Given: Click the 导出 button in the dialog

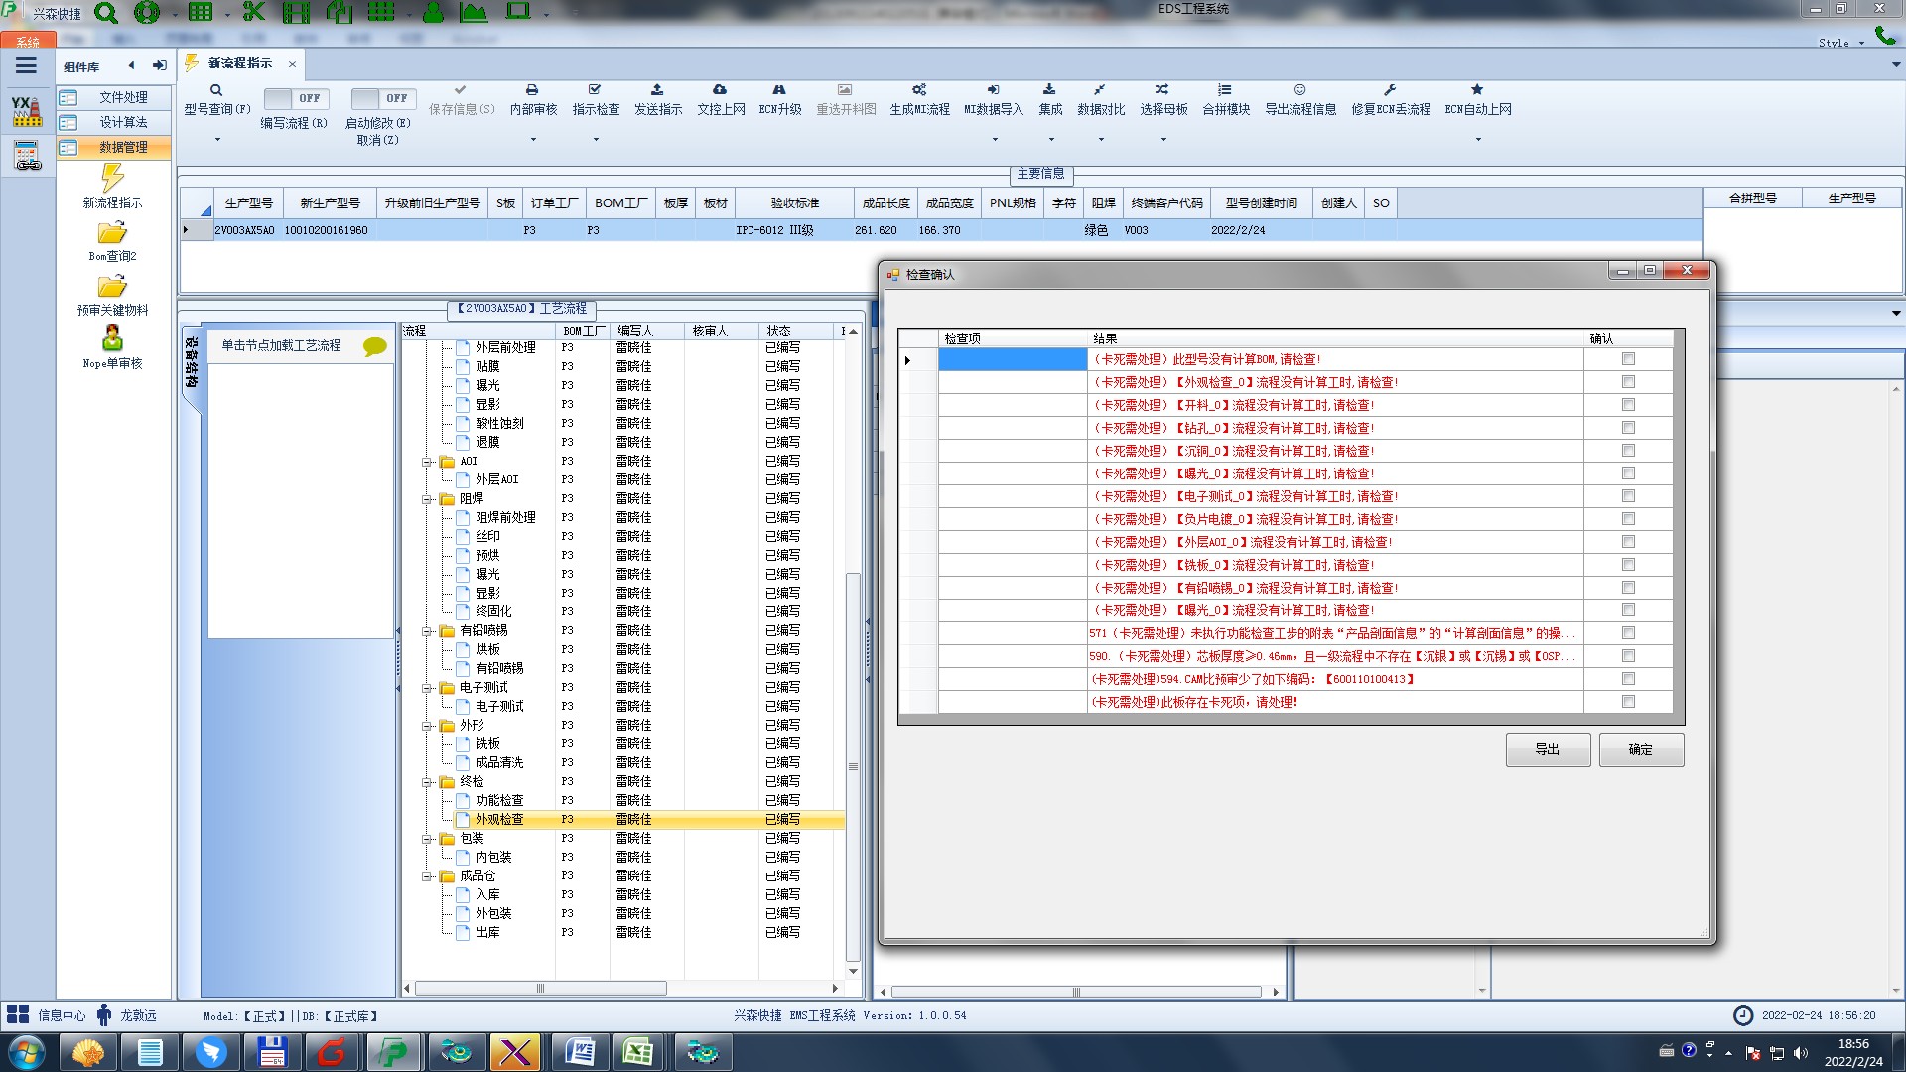Looking at the screenshot, I should tap(1547, 749).
